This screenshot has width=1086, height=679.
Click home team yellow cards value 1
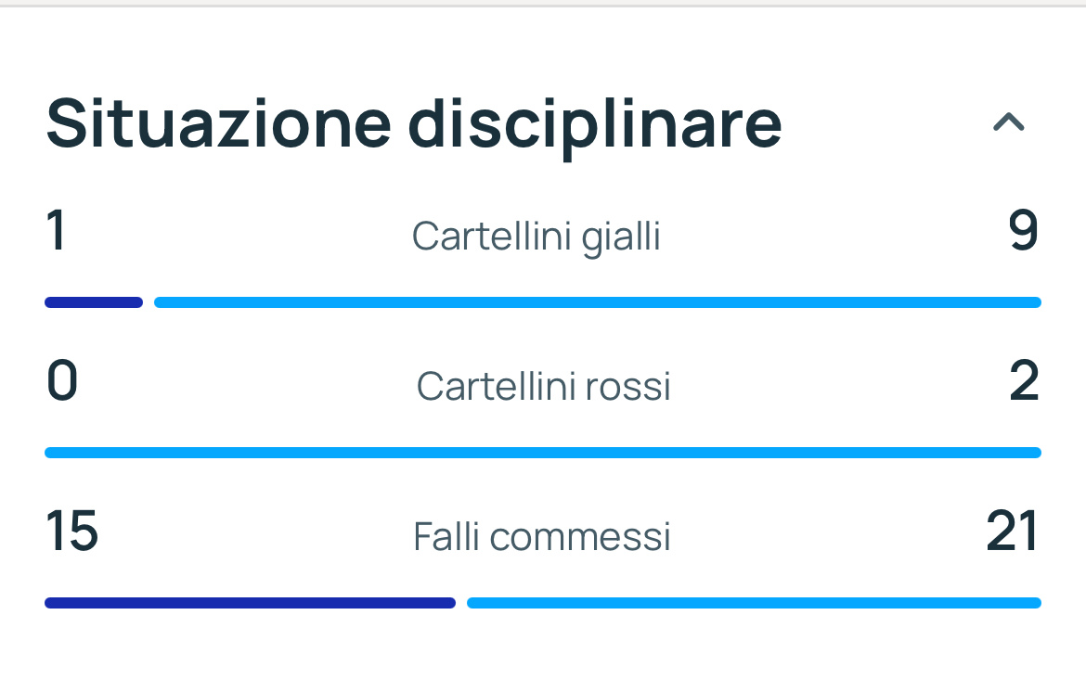point(56,230)
